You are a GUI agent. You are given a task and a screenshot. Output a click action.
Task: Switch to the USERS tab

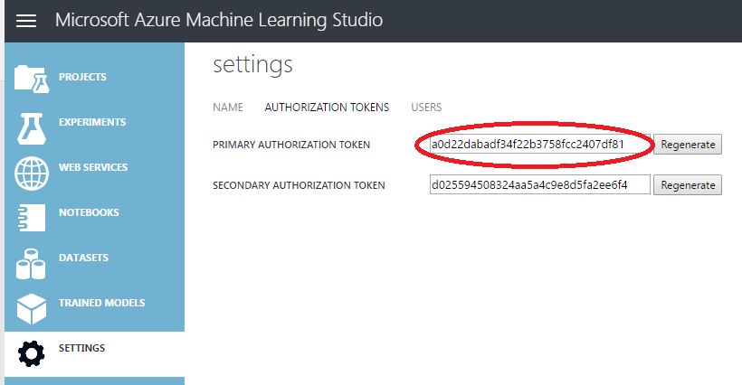426,108
